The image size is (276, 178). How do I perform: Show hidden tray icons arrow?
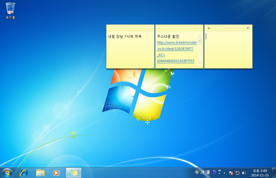pos(224,173)
